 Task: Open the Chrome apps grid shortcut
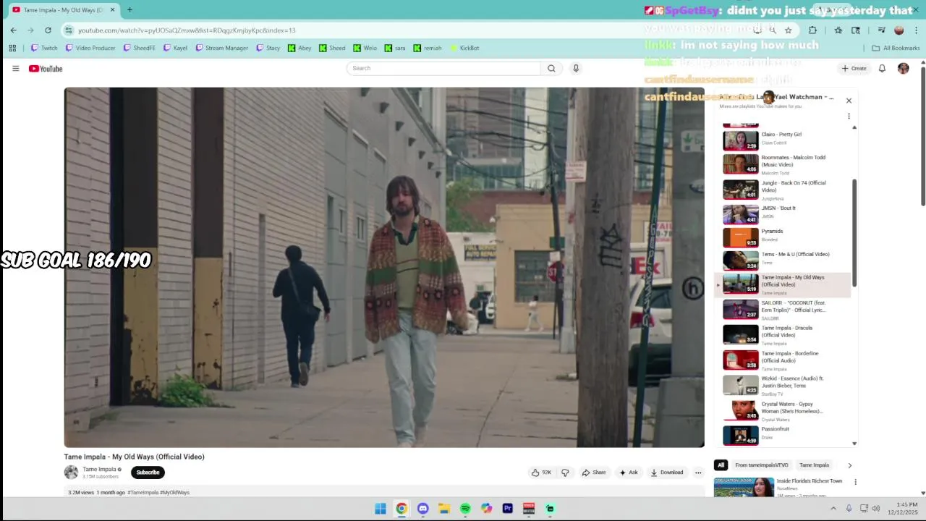click(12, 48)
